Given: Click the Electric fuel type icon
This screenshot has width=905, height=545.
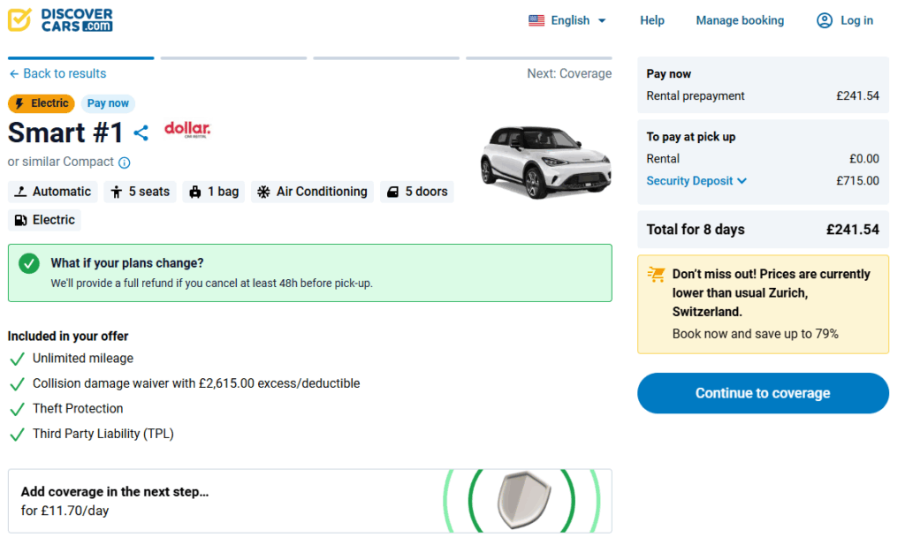Looking at the screenshot, I should (21, 220).
